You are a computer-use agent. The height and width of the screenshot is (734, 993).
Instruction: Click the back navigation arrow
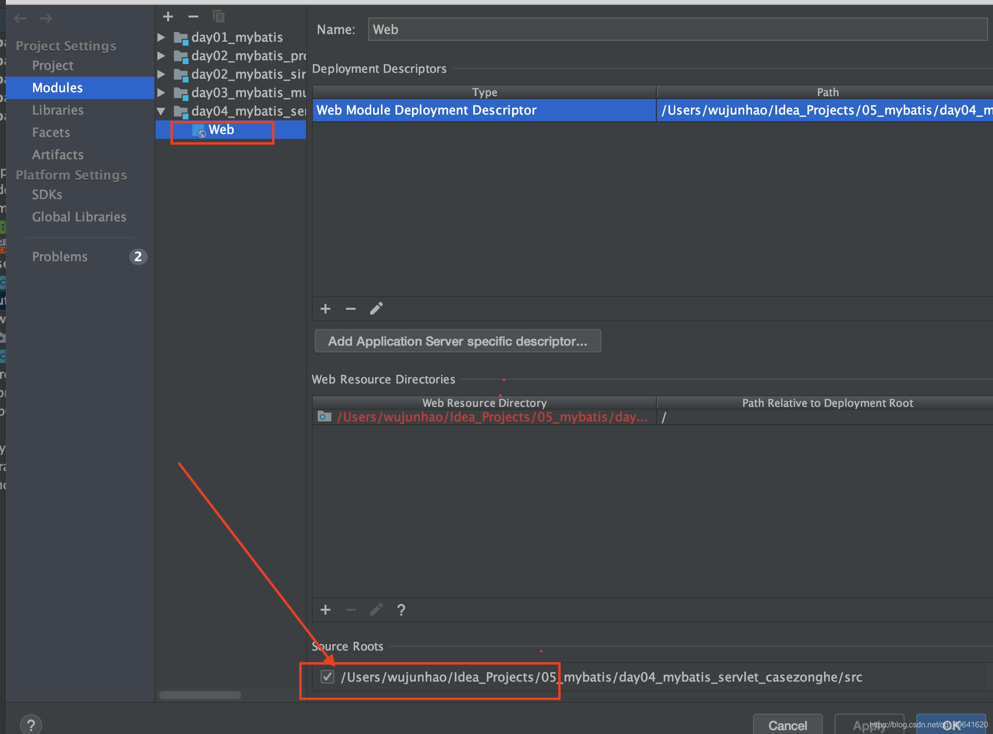20,18
